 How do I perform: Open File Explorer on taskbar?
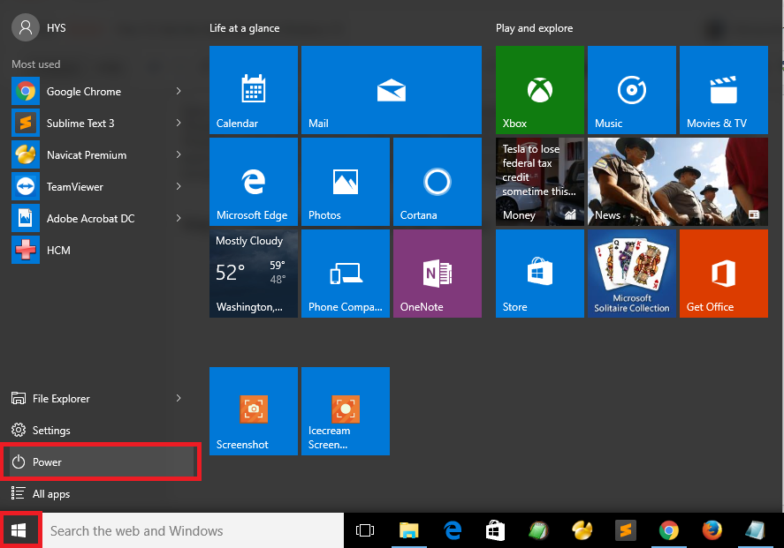coord(409,530)
